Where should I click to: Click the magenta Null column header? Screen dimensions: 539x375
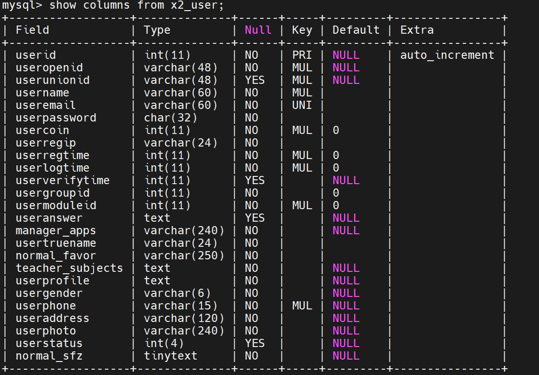pyautogui.click(x=258, y=30)
